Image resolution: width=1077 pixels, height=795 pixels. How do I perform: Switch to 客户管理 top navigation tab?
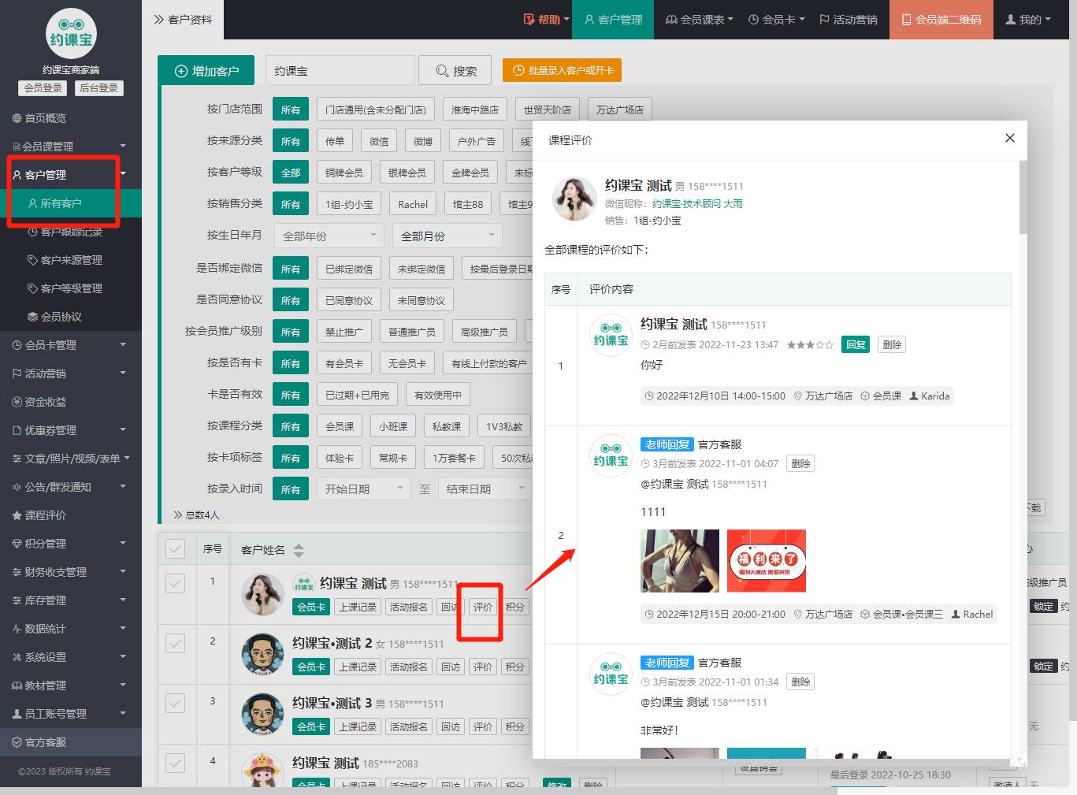click(613, 20)
